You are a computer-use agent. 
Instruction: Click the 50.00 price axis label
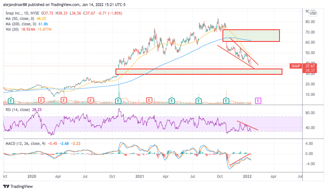tap(310, 53)
